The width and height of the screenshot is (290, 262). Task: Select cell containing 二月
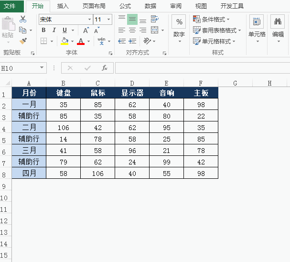(29, 127)
